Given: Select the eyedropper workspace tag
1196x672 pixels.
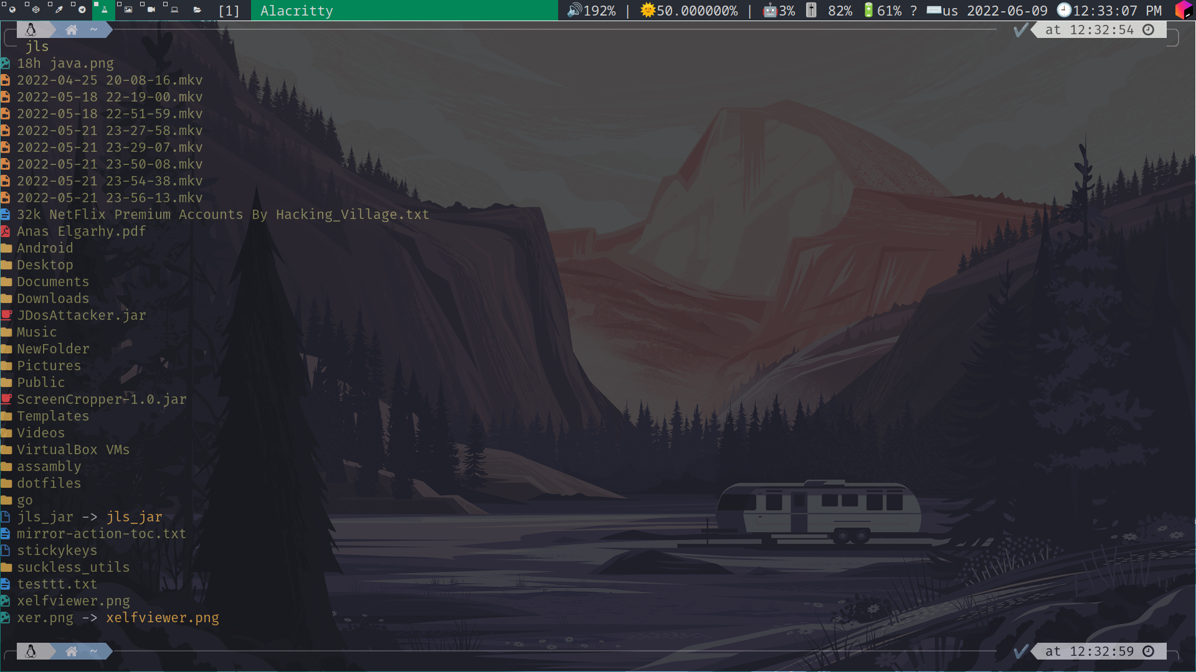Looking at the screenshot, I should [59, 10].
